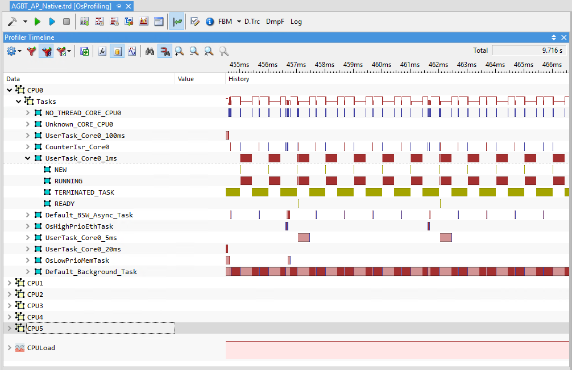Select the AGBT_AP_Native.trd [OsProfiling] tab
The width and height of the screenshot is (572, 370).
pos(60,6)
